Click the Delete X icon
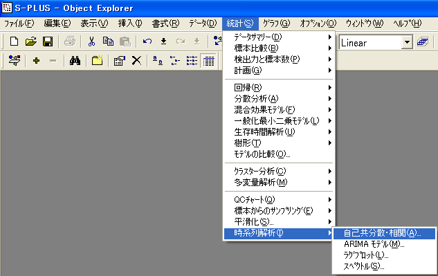 coord(136,60)
